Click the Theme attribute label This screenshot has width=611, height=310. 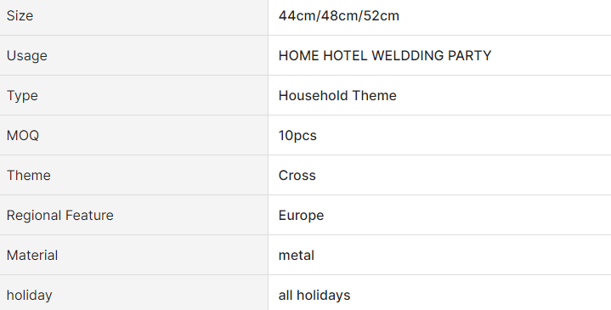[x=28, y=175]
